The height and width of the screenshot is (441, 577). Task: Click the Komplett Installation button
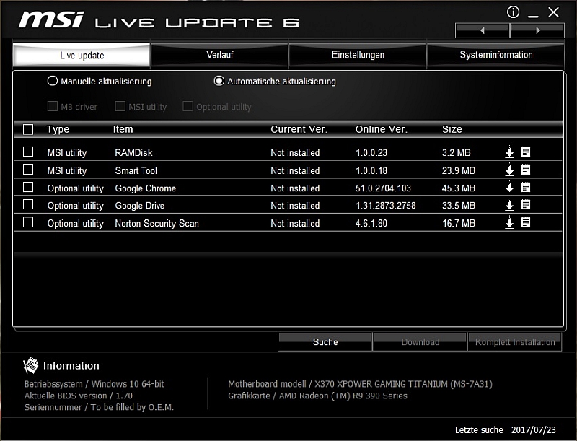coord(515,342)
